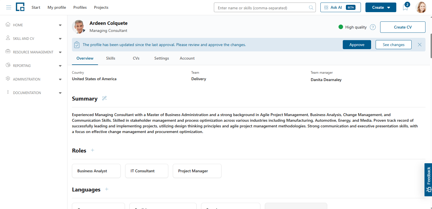Open the Account tab
The image size is (432, 209).
pyautogui.click(x=187, y=58)
